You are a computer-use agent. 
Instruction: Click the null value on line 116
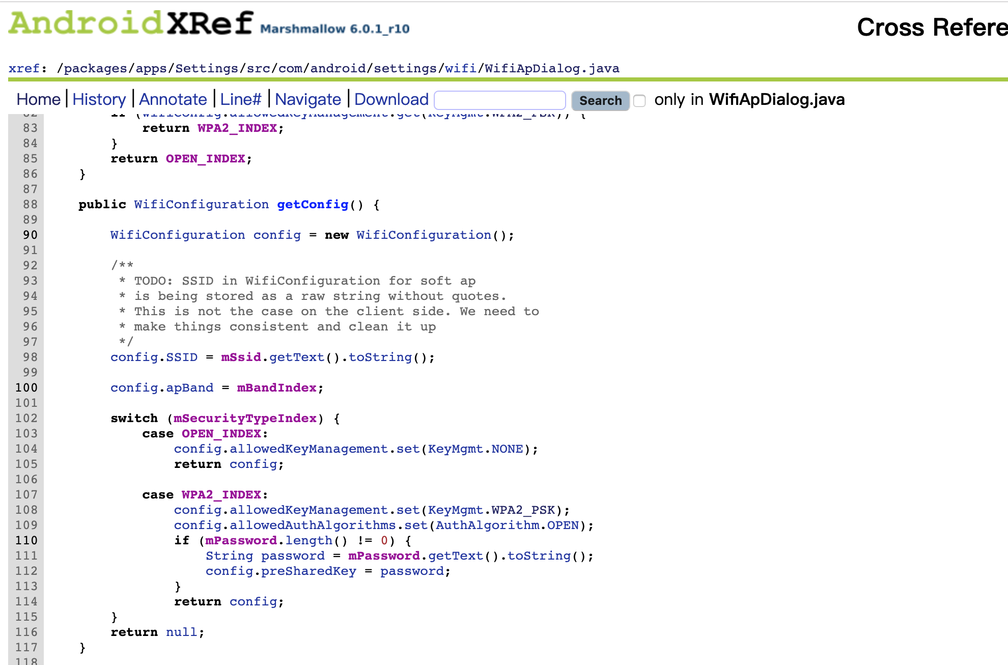click(181, 632)
